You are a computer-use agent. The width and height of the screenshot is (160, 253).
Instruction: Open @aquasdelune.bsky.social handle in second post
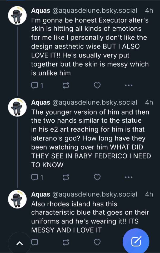click(95, 102)
